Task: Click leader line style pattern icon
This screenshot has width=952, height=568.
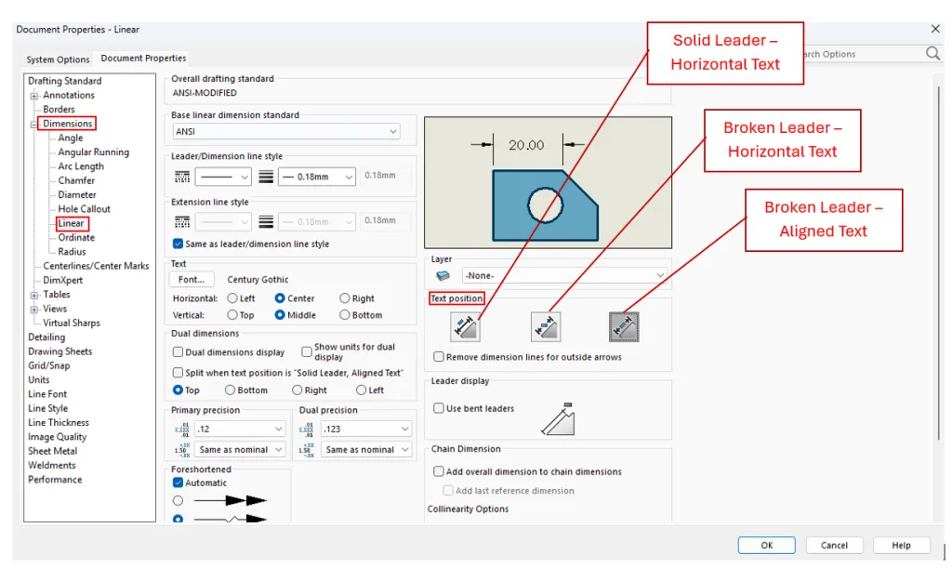Action: 182,177
